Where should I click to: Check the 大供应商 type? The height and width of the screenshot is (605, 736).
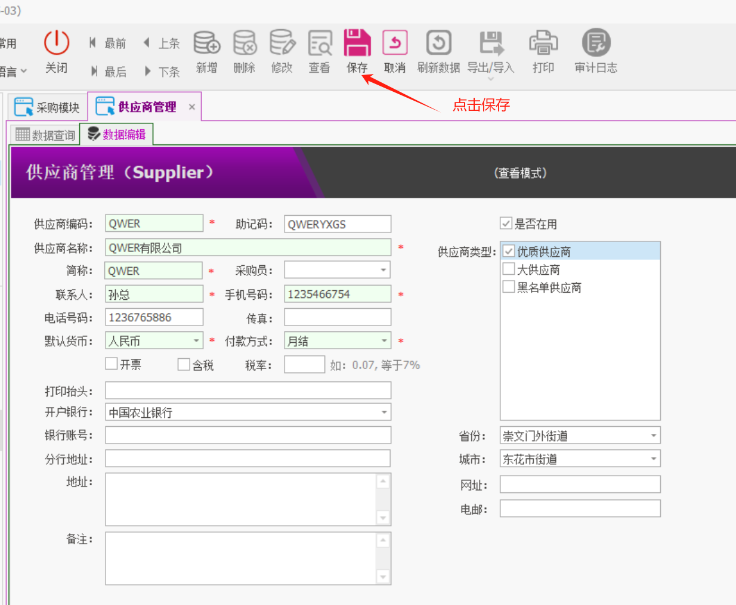coord(509,269)
